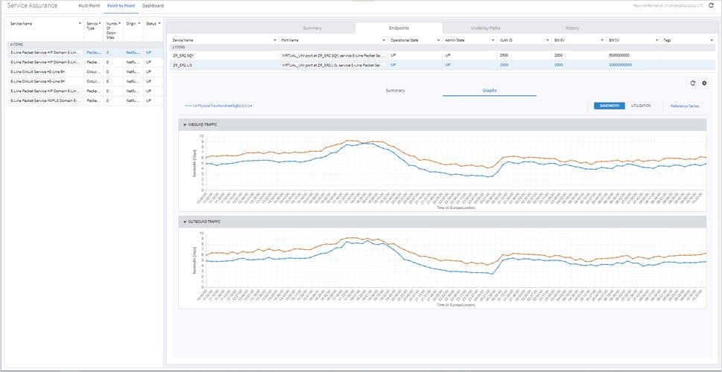
Task: Select the Point to Point tab
Action: pos(121,5)
